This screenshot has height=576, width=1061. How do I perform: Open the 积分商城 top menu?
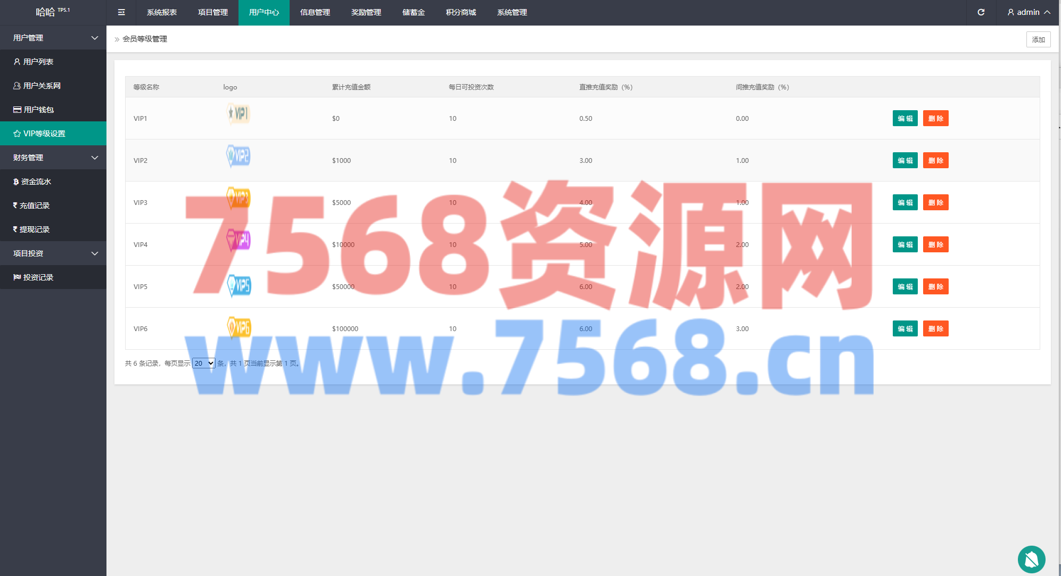click(x=461, y=12)
